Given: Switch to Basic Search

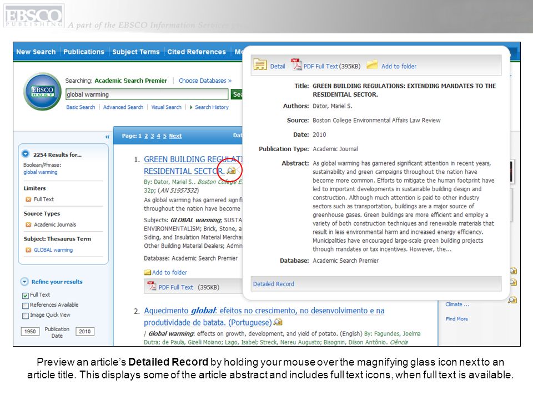Looking at the screenshot, I should [x=81, y=107].
